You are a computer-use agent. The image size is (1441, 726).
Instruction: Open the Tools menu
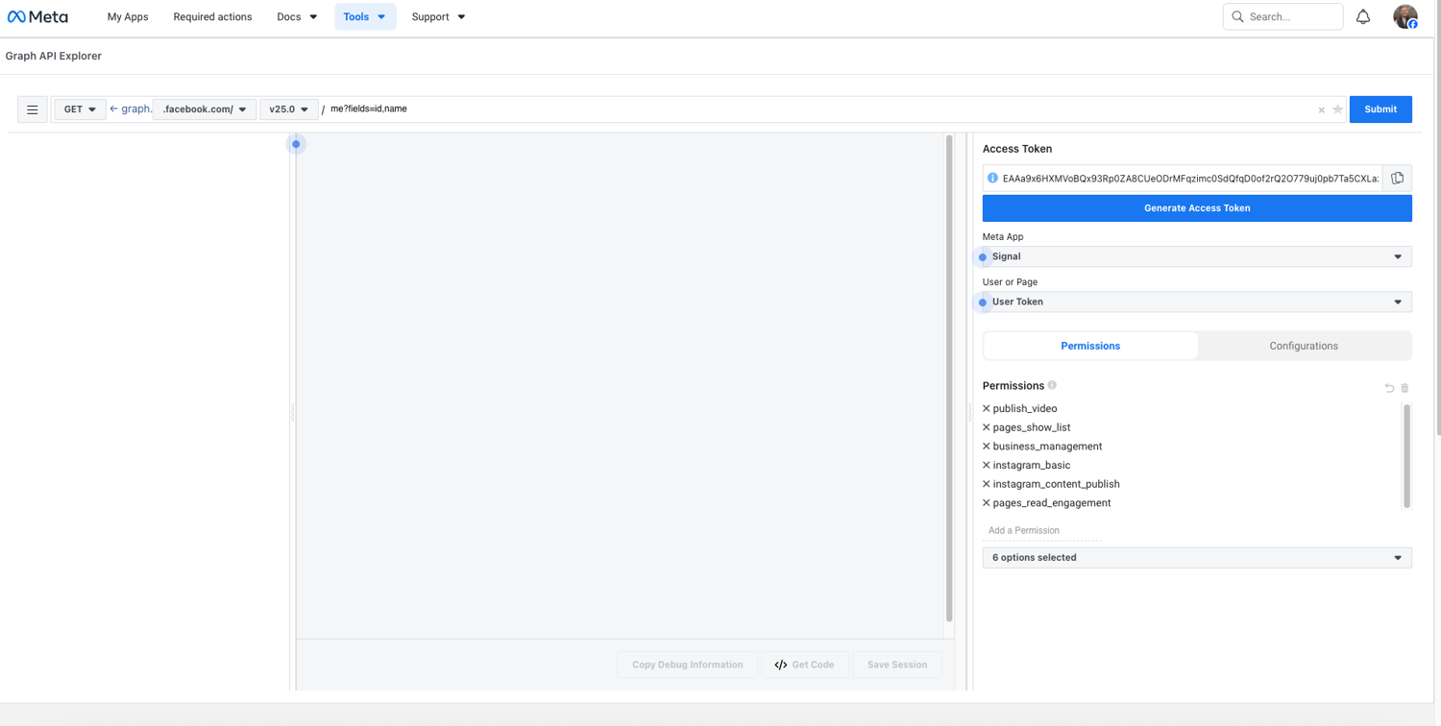click(x=364, y=17)
